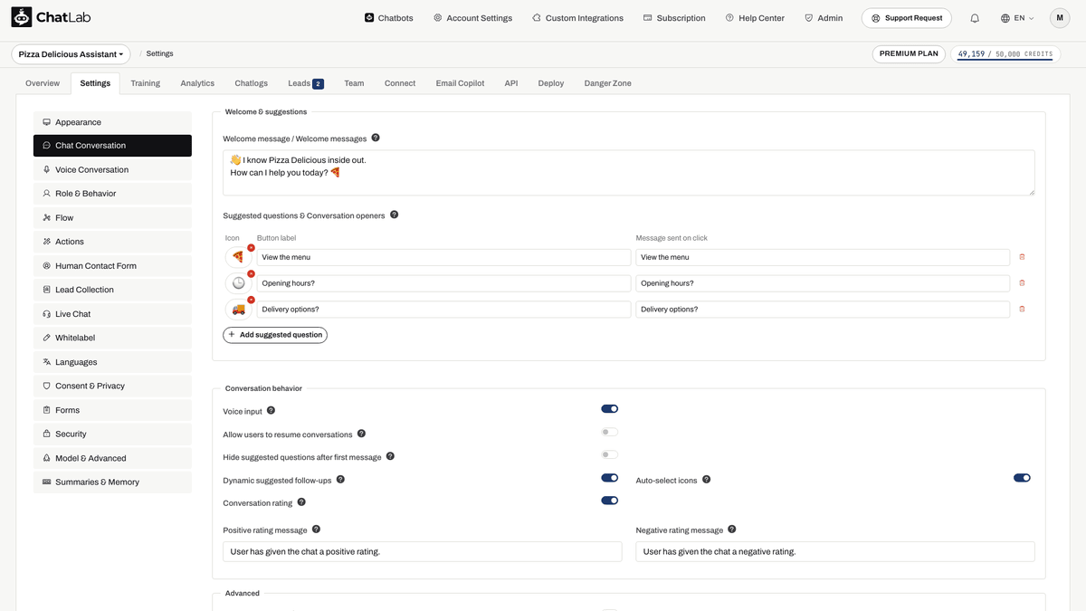This screenshot has width=1086, height=611.
Task: Edit the Positive rating message field
Action: 423,551
